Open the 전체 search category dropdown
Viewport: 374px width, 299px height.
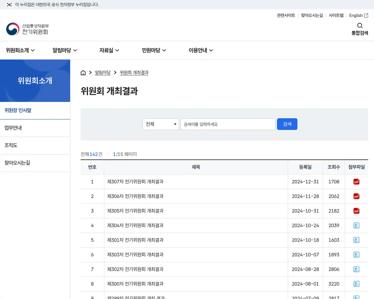click(x=161, y=124)
